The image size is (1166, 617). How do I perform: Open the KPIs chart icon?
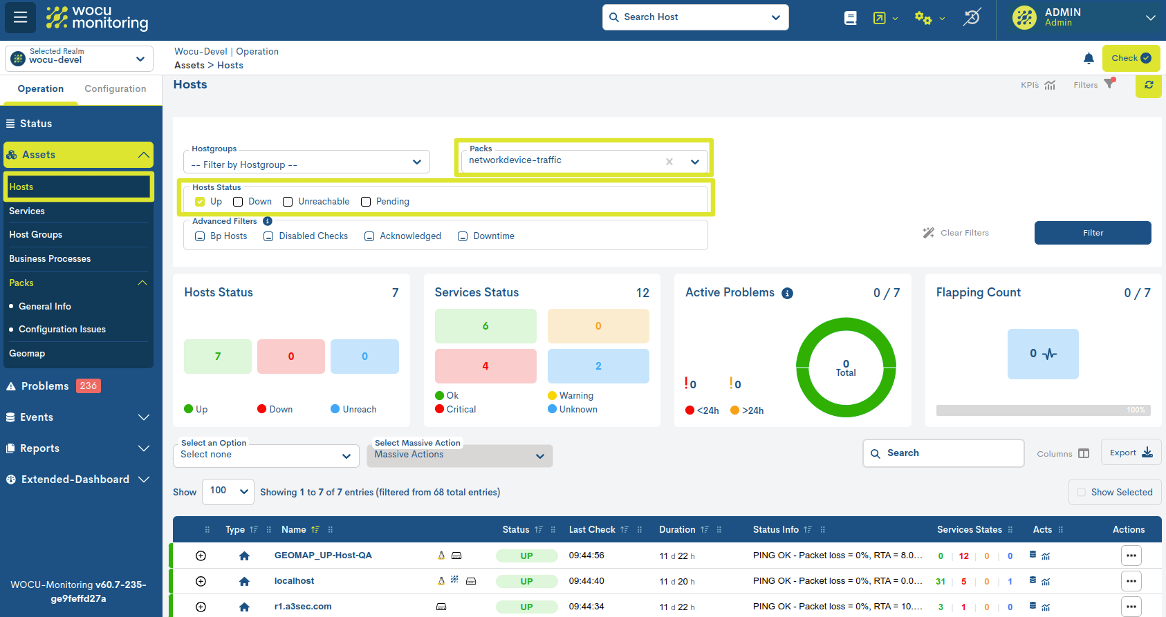[x=1049, y=85]
